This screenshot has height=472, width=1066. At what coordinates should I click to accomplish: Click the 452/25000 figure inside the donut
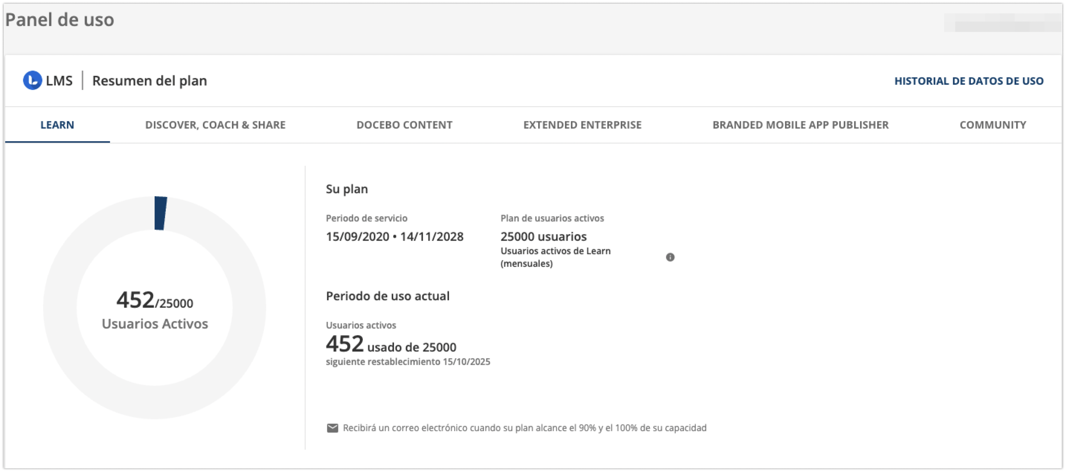click(x=154, y=300)
